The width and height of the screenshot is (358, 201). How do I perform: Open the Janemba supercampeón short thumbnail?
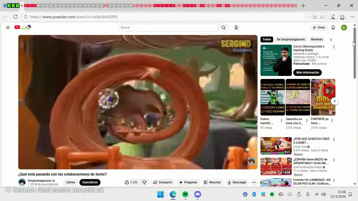point(298,97)
